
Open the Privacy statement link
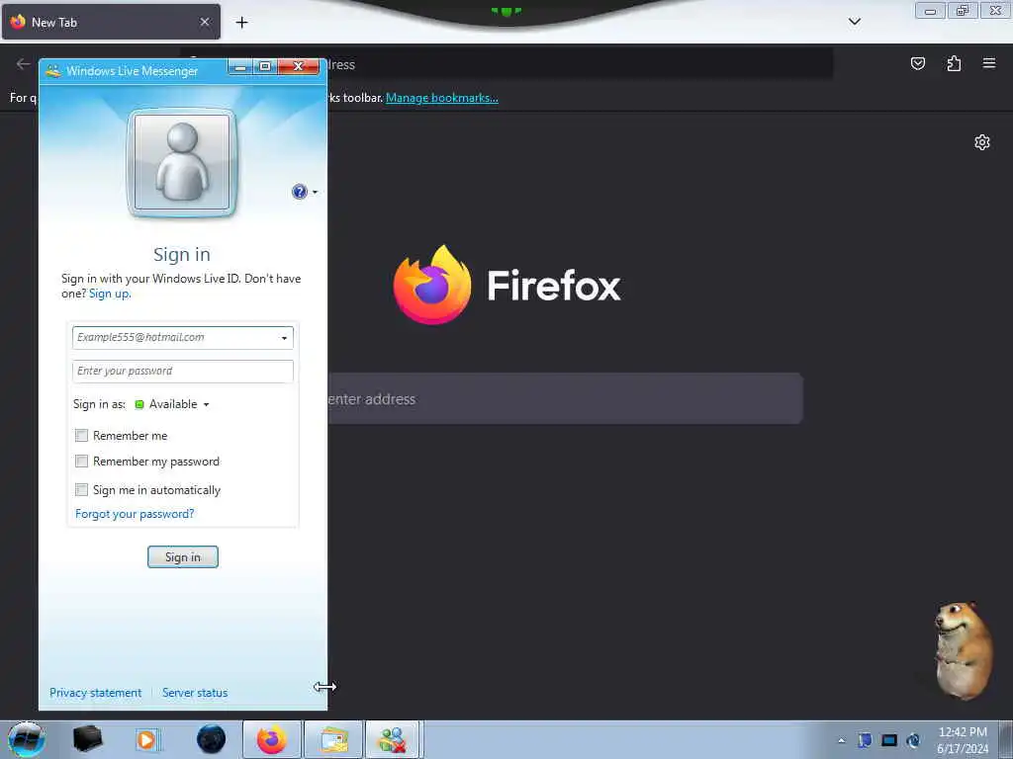[96, 693]
